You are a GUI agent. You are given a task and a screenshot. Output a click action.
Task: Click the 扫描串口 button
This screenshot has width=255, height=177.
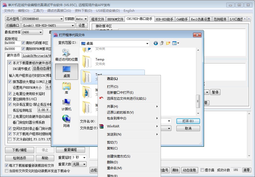(x=13, y=25)
